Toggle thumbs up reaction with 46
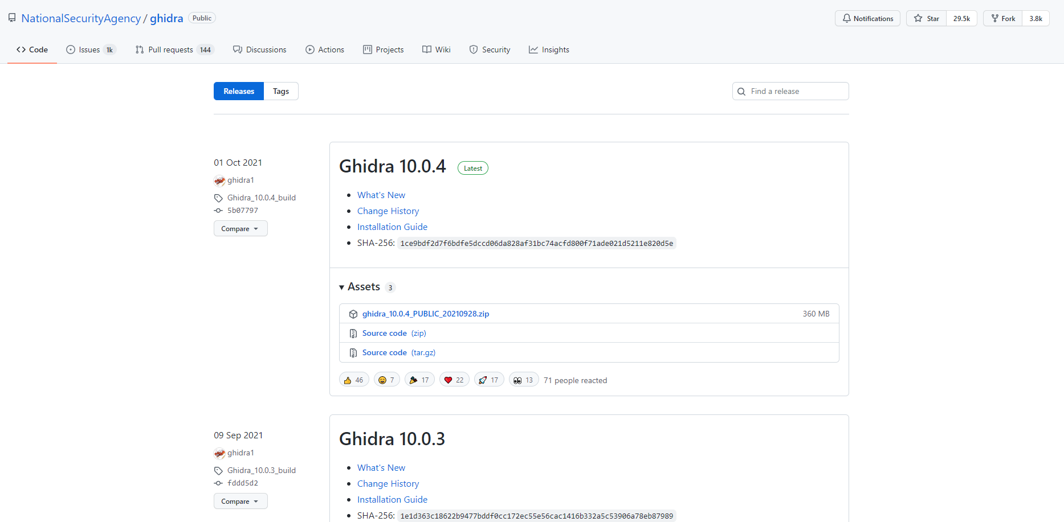 (x=354, y=380)
